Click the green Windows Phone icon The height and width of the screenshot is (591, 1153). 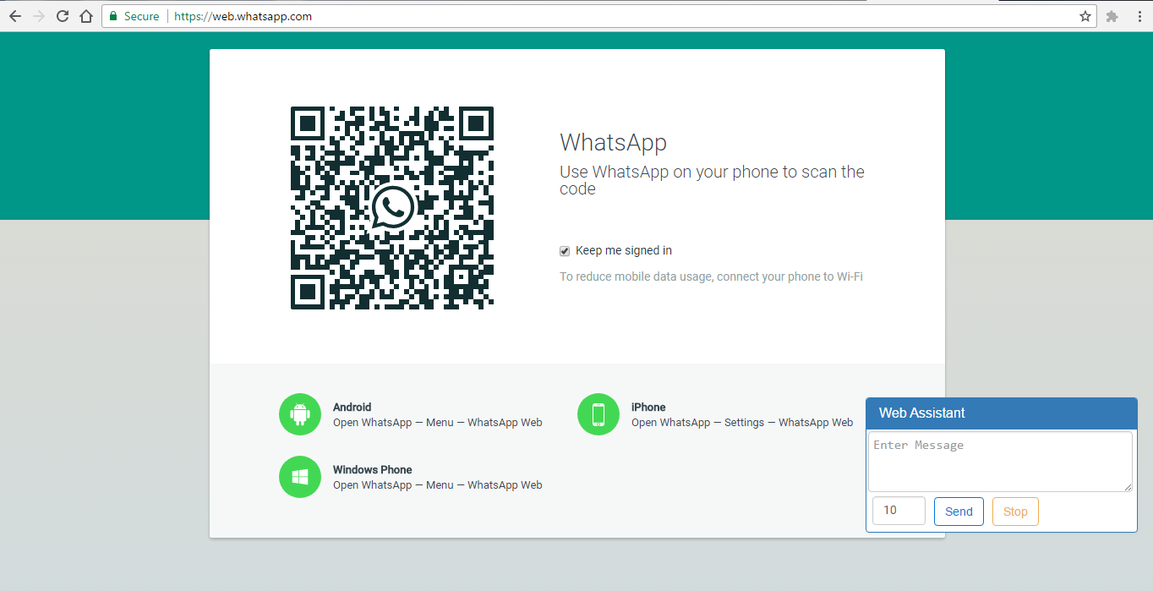[300, 477]
